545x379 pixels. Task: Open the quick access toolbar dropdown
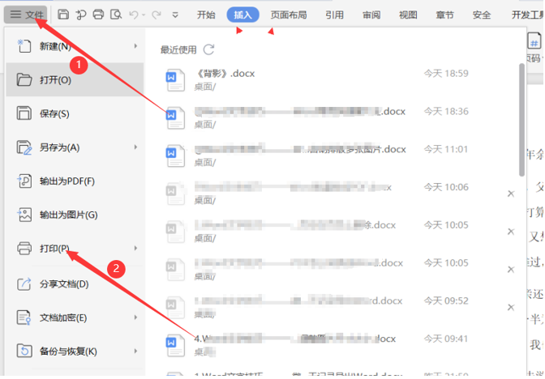point(175,15)
